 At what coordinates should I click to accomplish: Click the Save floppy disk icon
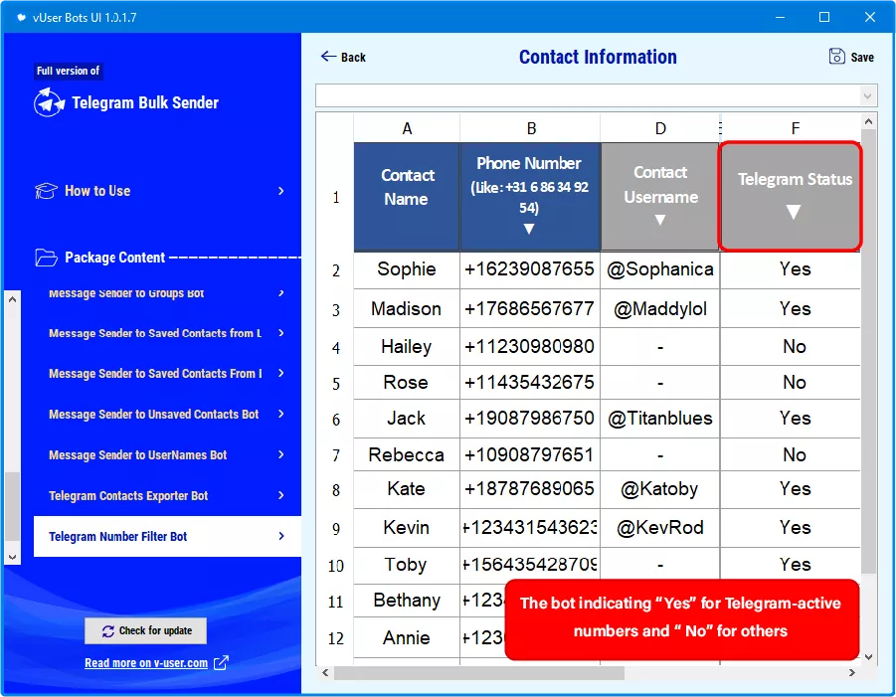(836, 56)
